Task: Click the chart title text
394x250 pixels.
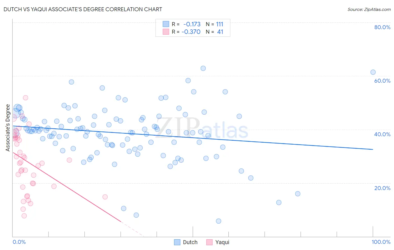Action: tap(83, 9)
